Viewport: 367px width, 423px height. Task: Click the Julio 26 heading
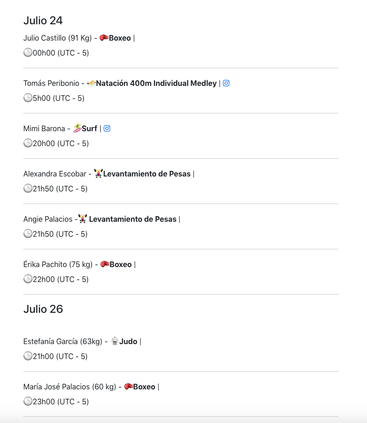(43, 309)
